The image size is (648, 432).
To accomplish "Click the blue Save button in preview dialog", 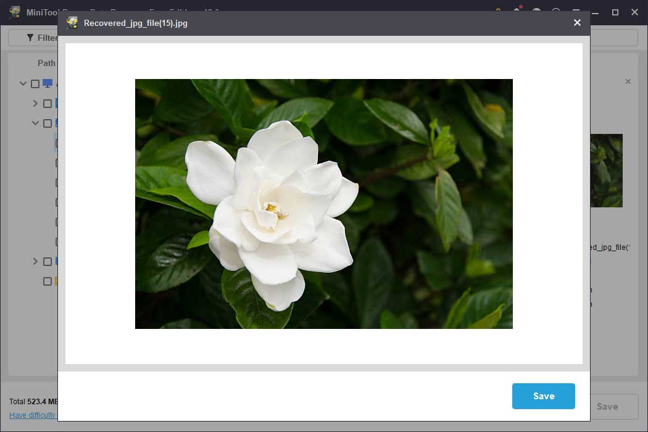I will [x=543, y=396].
